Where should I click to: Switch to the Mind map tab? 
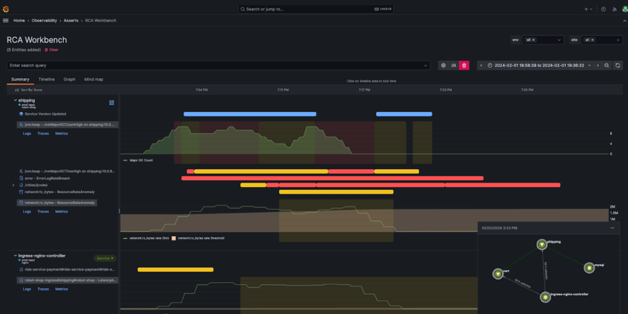[93, 79]
